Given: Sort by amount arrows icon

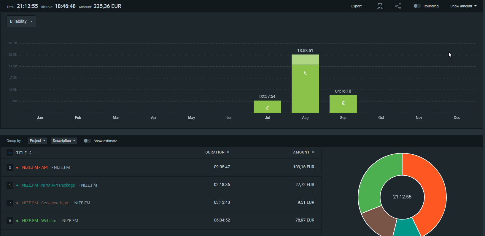Looking at the screenshot, I should (313, 152).
